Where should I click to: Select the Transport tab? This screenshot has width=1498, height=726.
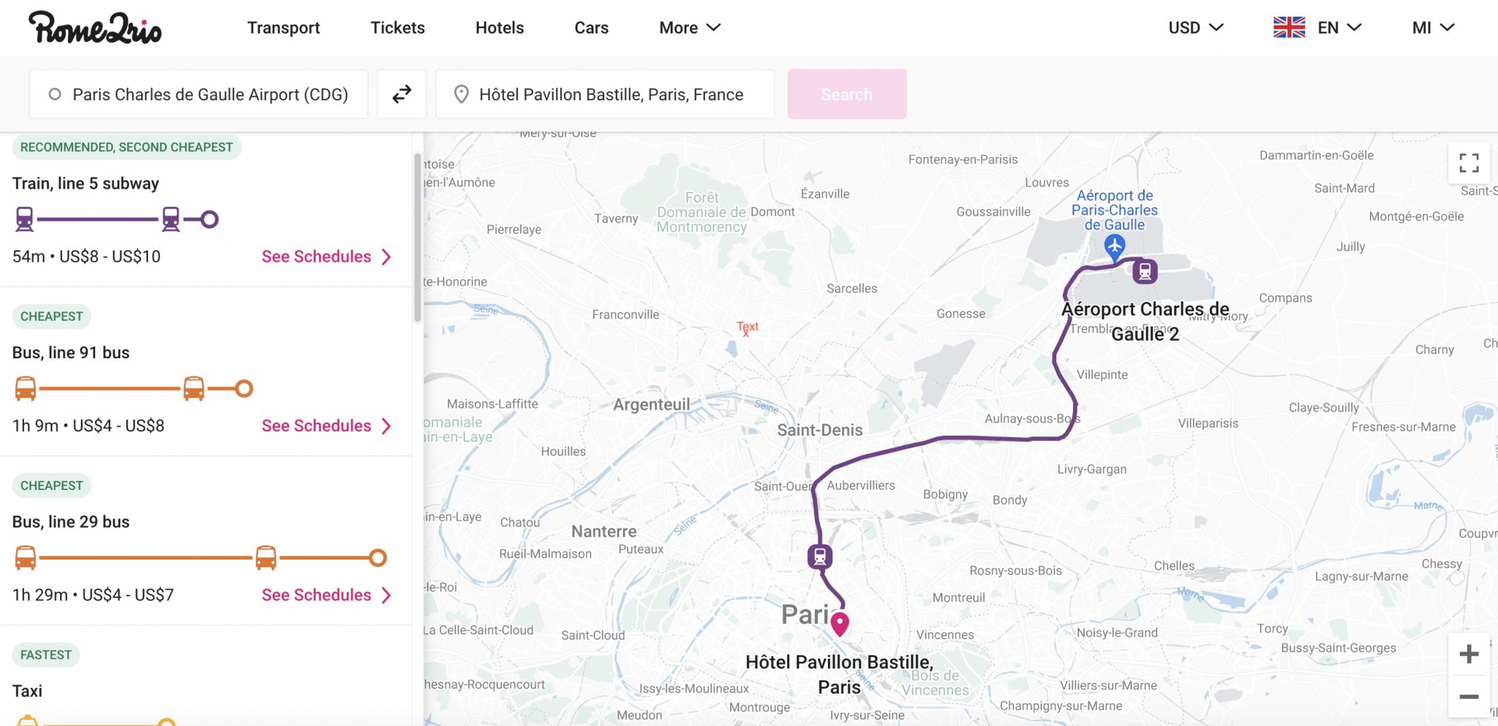284,27
